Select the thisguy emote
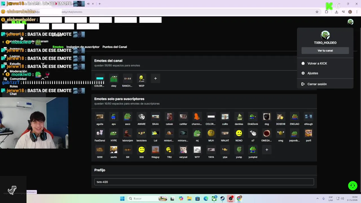Screen dimensions: 361x203 pos(155,150)
